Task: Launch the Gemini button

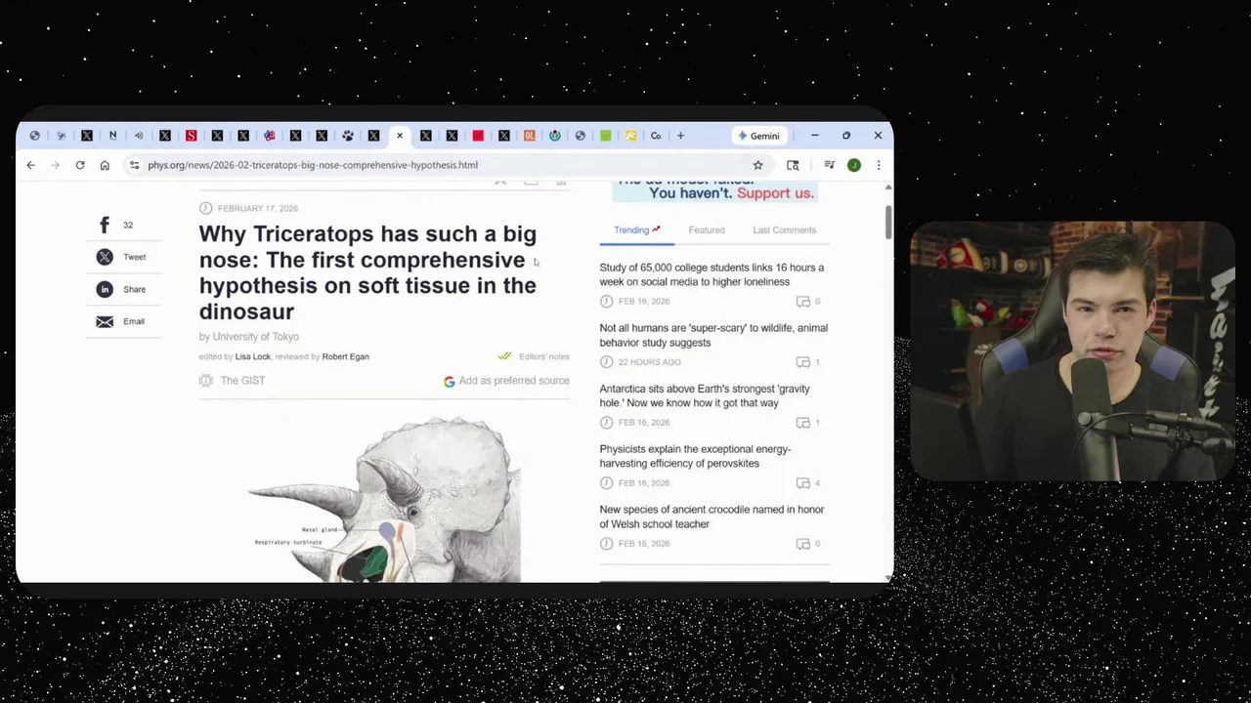Action: 758,136
